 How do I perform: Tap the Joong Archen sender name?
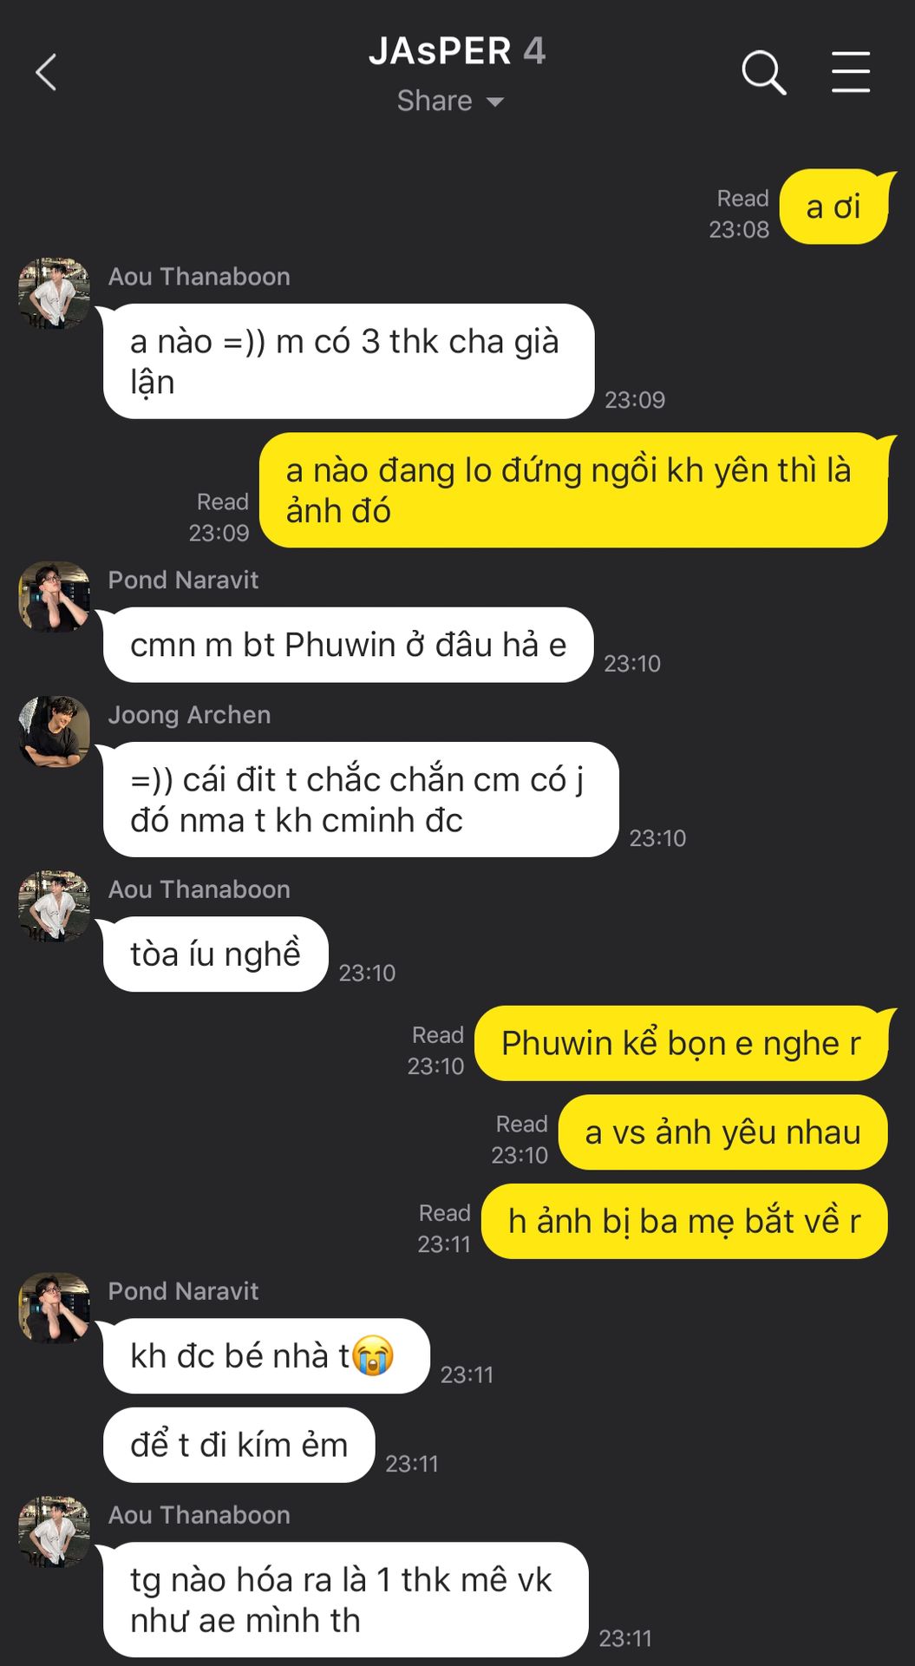pos(189,715)
